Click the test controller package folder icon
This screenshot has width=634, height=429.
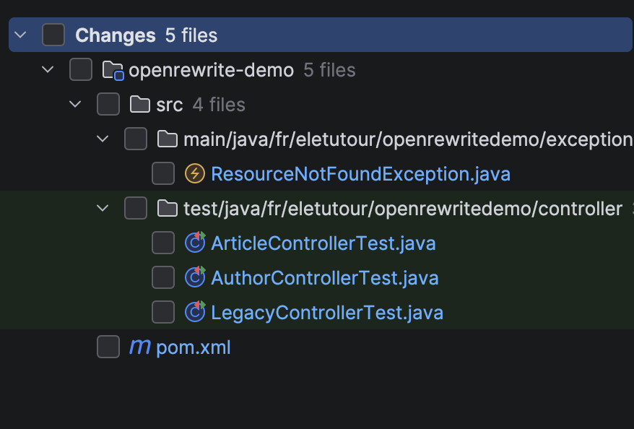pos(168,209)
